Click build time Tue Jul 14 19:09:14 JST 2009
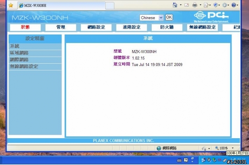Image resolution: width=249 pixels, height=165 pixels. (x=157, y=65)
